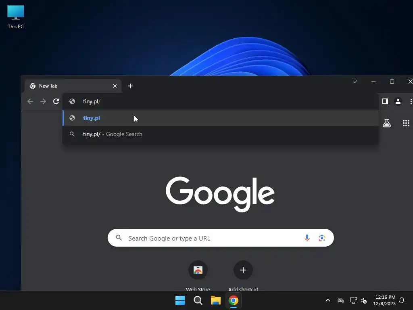
Task: Click the globe icon in the address bar
Action: pyautogui.click(x=72, y=101)
